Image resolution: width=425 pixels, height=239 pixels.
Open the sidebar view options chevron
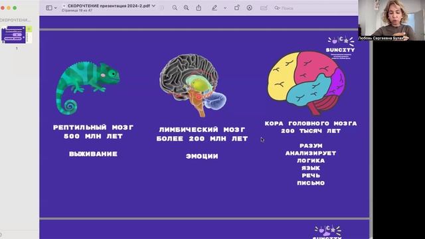click(x=56, y=8)
